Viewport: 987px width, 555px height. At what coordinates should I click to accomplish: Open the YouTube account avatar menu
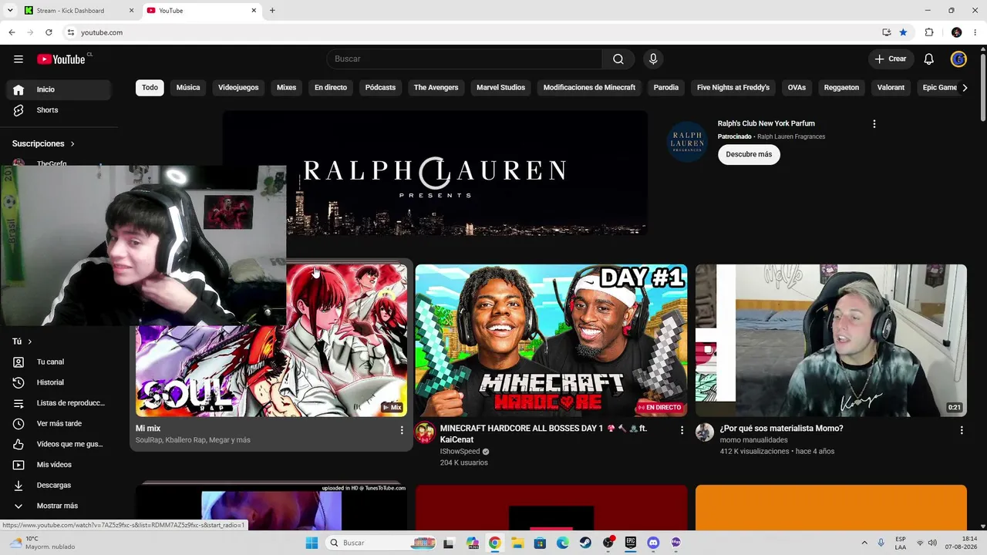coord(958,59)
